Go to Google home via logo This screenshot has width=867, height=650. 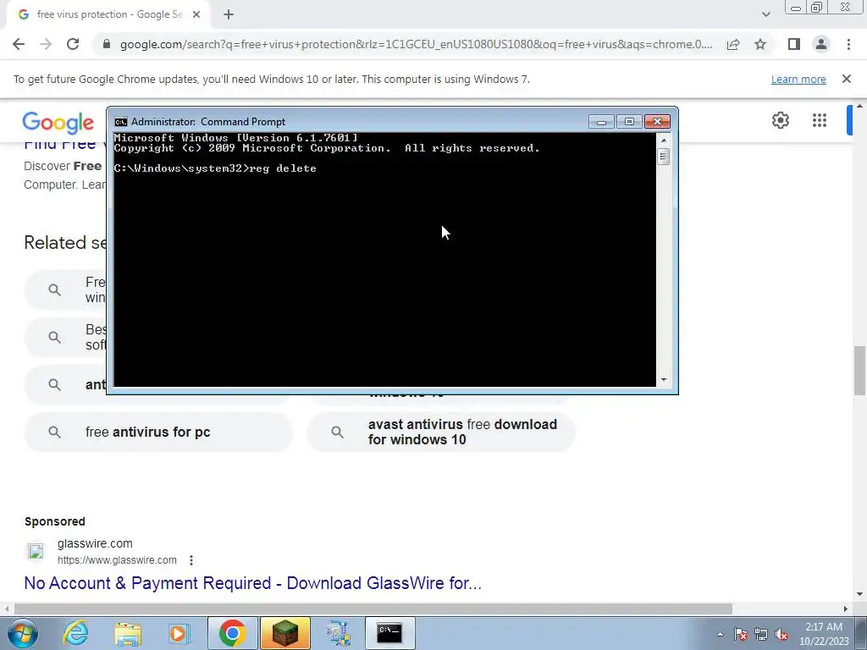(x=58, y=122)
